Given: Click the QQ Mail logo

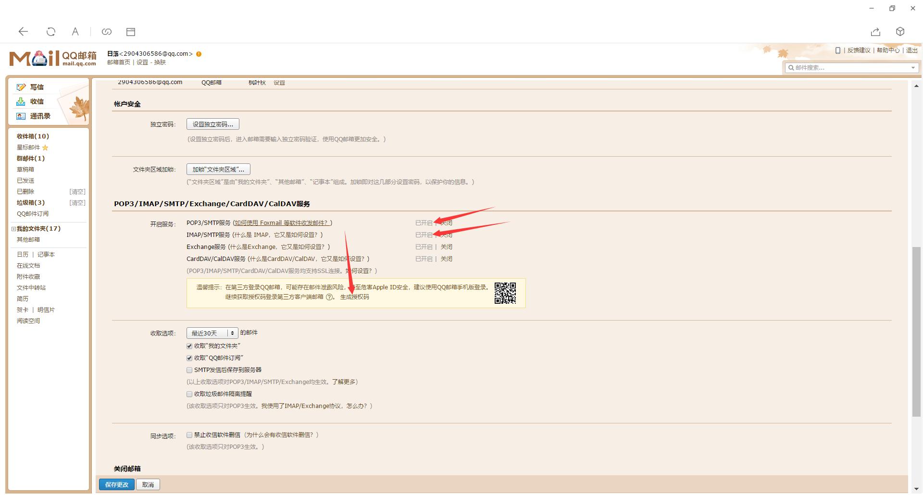Looking at the screenshot, I should click(x=53, y=58).
